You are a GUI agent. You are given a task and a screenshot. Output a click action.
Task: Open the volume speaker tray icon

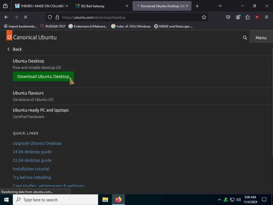point(239,200)
